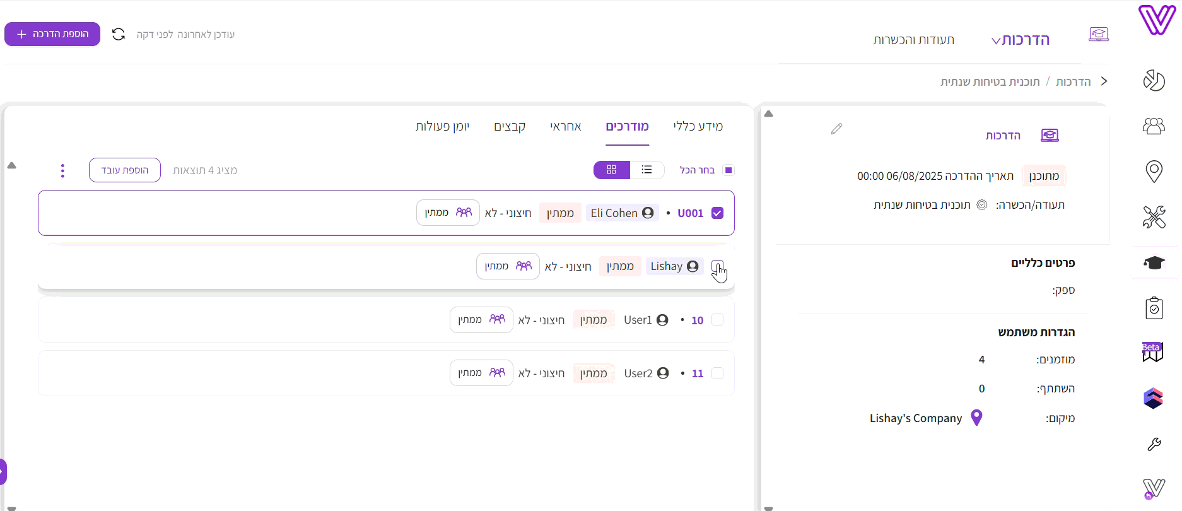Click the refresh icon near last-updated text
Image resolution: width=1182 pixels, height=511 pixels.
[x=119, y=34]
